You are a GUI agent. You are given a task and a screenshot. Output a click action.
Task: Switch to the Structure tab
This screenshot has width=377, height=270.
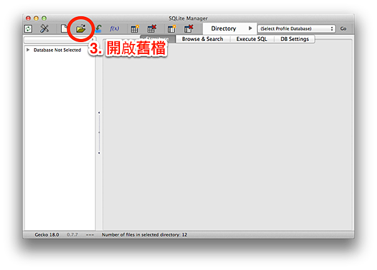pos(158,39)
